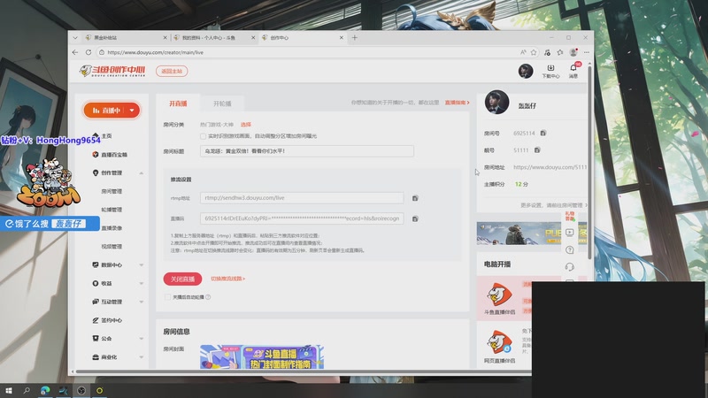708x398 pixels.
Task: Click the floating customer service headset icon
Action: pyautogui.click(x=570, y=267)
